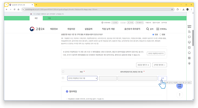
Task: Click the 온라인 취업특강 바로가기 button
Action: coord(156,53)
